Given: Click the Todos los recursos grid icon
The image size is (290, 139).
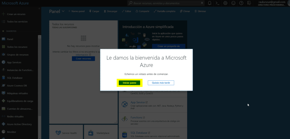Looking at the screenshot, I should coord(3,47).
